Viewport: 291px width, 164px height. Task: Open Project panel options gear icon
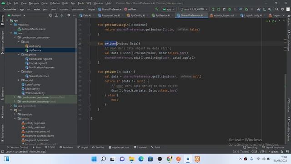[x=69, y=15]
